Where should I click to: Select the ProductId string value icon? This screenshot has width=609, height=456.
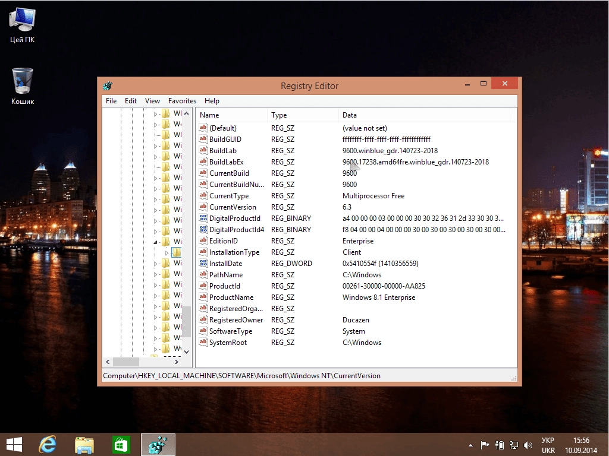point(203,286)
